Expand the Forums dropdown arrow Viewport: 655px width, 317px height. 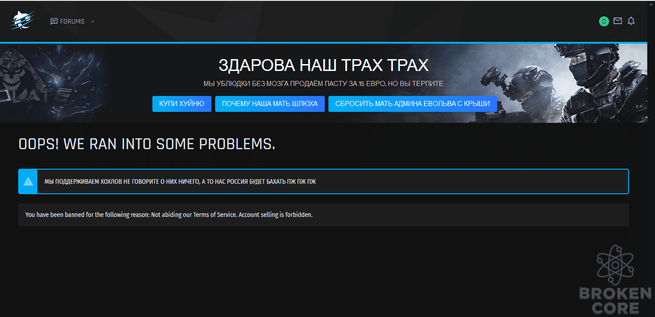93,21
